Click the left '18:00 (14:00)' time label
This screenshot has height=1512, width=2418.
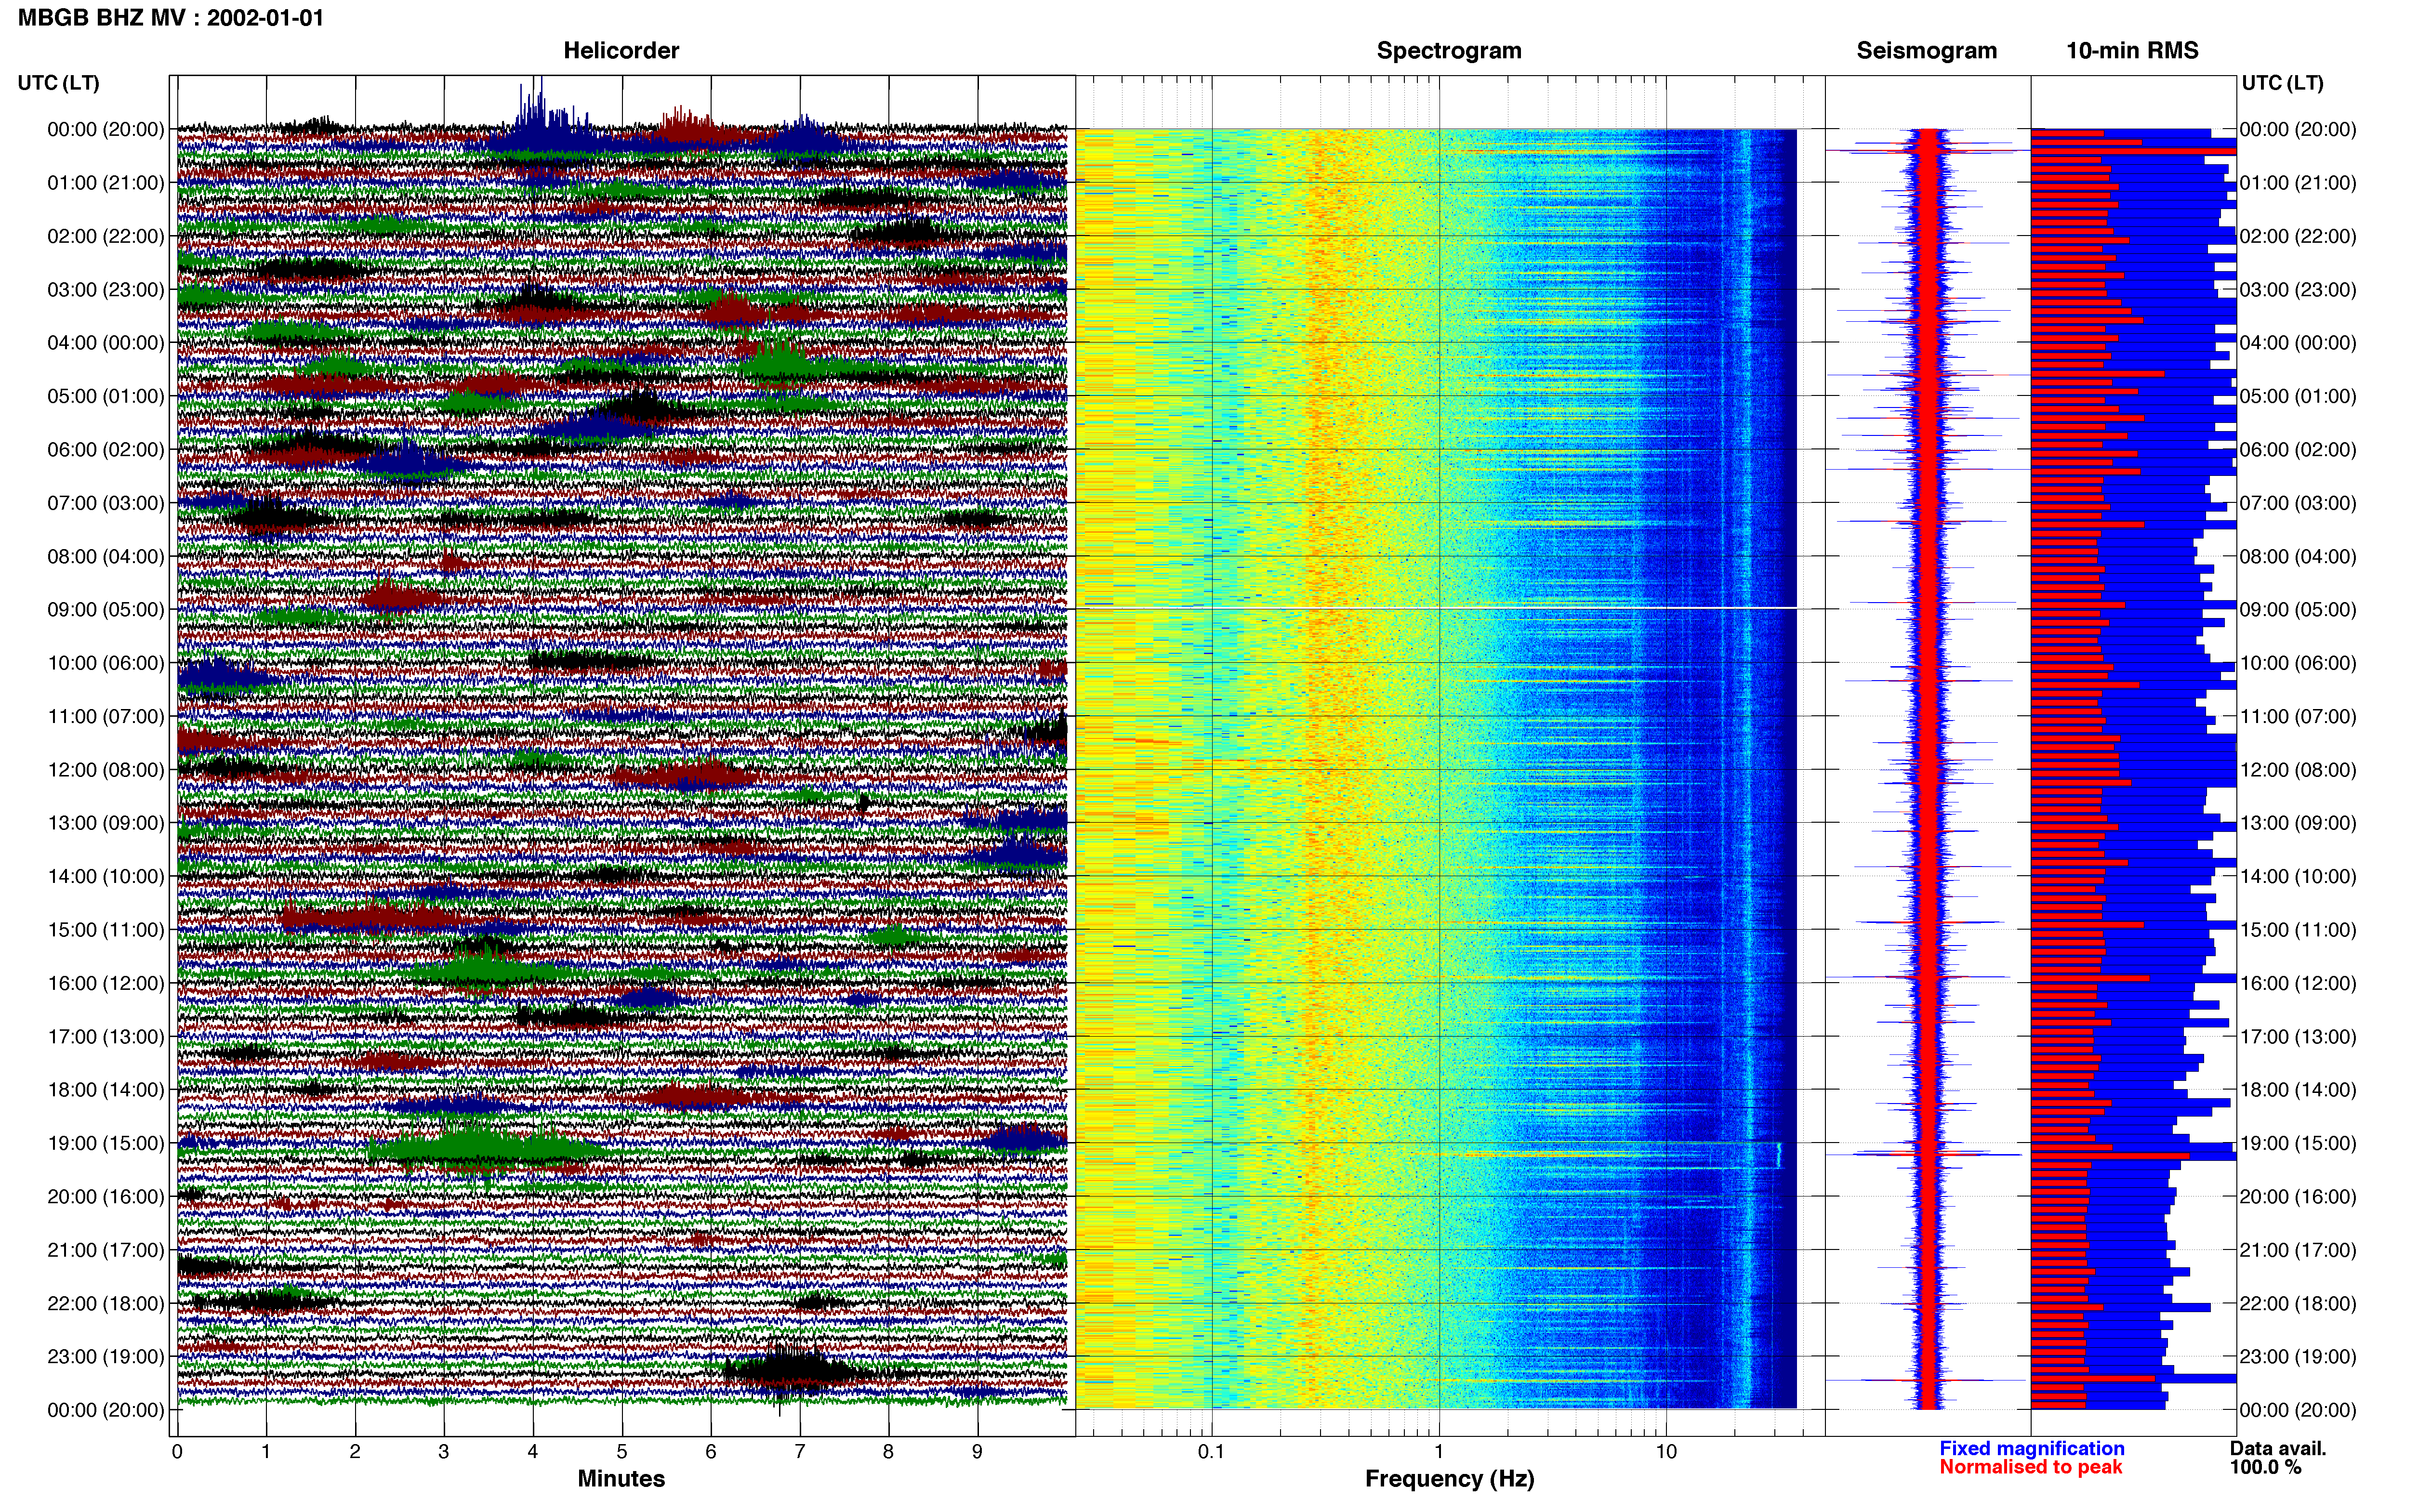[x=105, y=1090]
